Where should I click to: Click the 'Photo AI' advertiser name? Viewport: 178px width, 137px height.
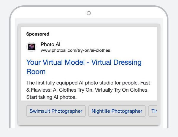(50, 44)
